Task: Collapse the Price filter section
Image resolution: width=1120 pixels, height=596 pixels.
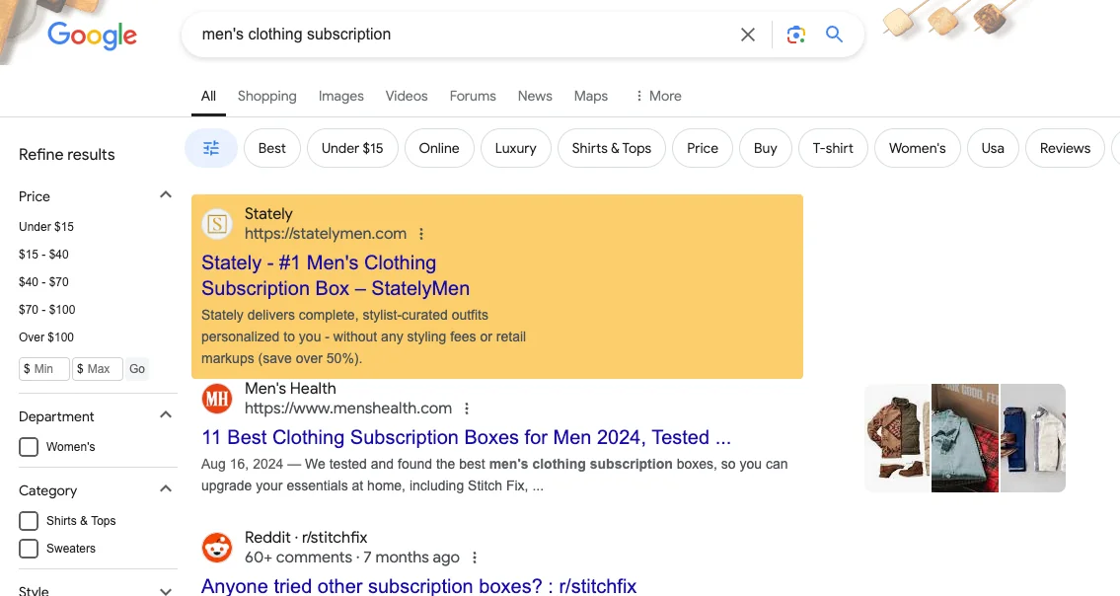Action: pos(166,195)
